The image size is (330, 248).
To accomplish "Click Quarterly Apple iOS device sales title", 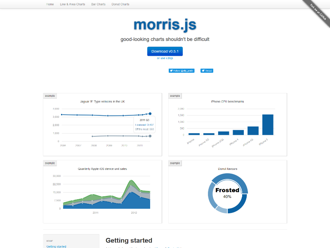I will (x=102, y=169).
